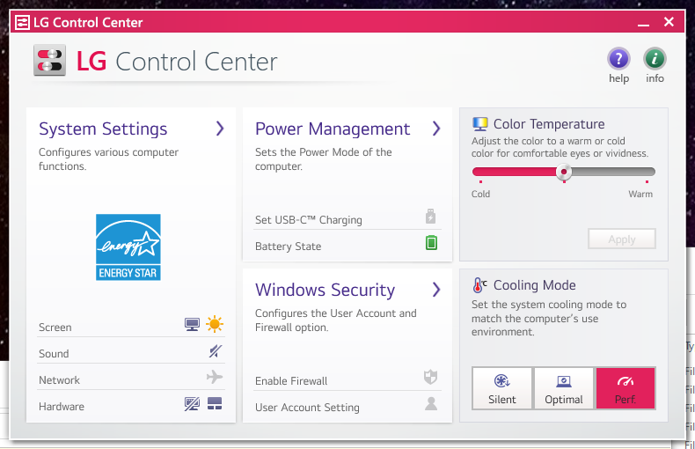Click the Energy Star logo

[128, 247]
